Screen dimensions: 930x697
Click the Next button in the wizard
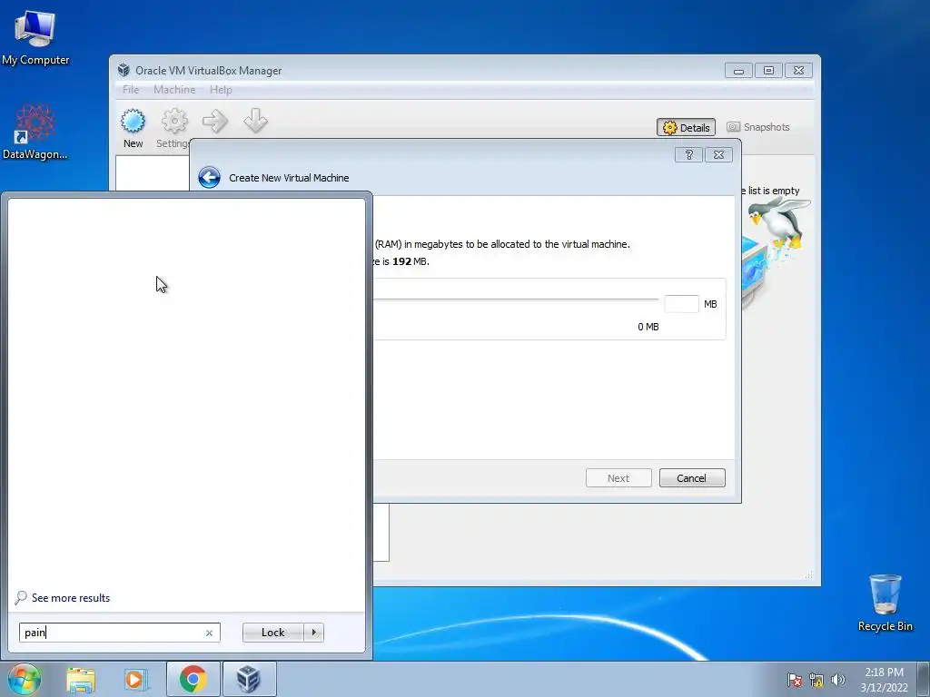point(618,477)
